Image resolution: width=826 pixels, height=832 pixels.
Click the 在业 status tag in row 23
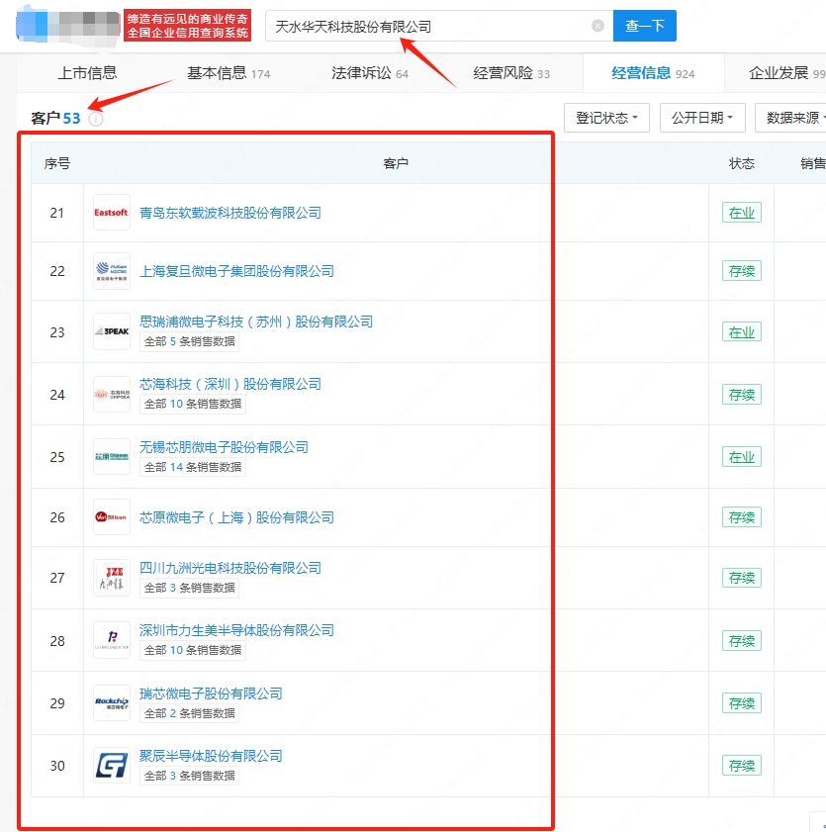point(741,331)
